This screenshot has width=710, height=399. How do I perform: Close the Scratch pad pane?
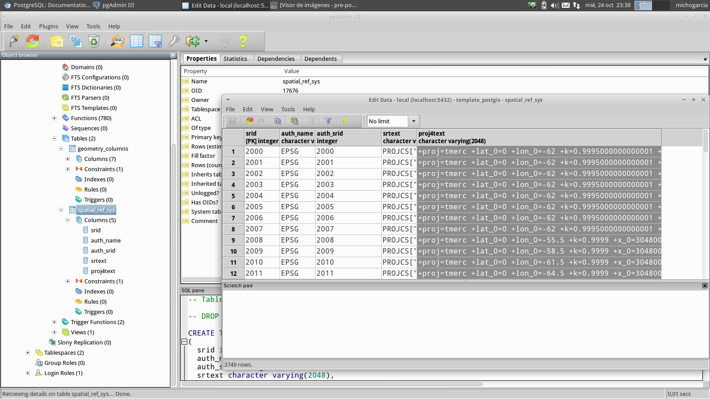[x=705, y=286]
